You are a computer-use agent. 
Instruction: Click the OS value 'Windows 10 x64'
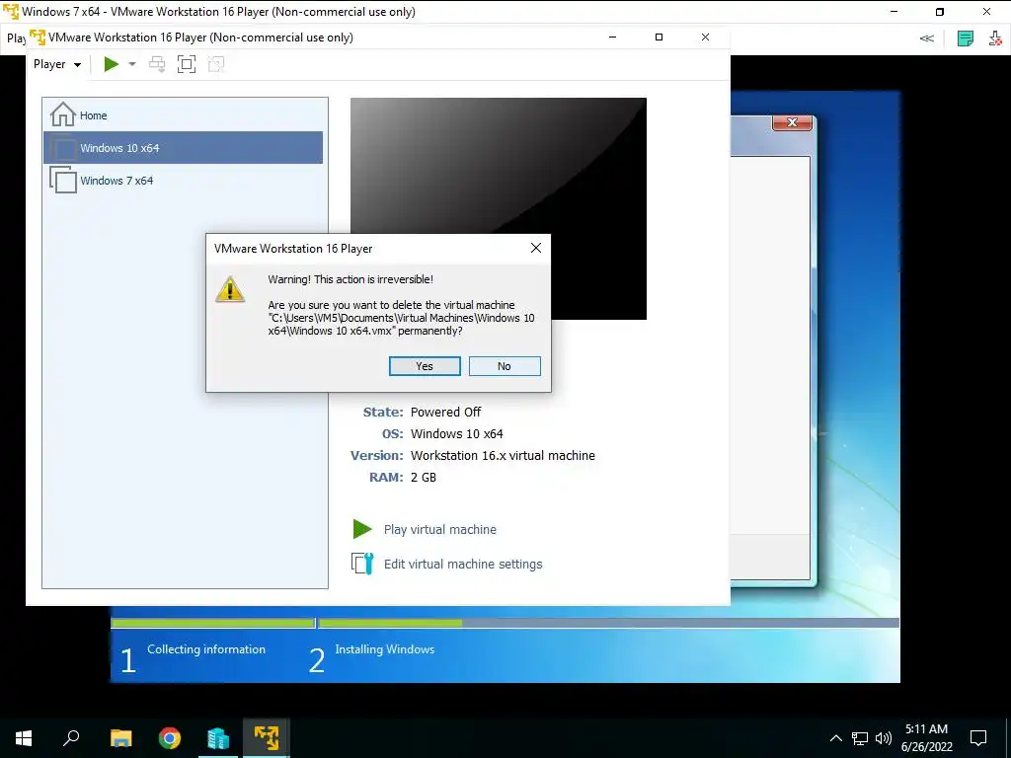(456, 434)
